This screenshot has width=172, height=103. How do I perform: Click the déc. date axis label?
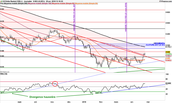[x=69, y=102]
